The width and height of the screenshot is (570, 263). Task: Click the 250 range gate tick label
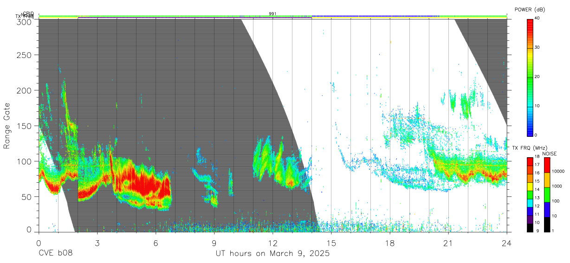coord(24,55)
